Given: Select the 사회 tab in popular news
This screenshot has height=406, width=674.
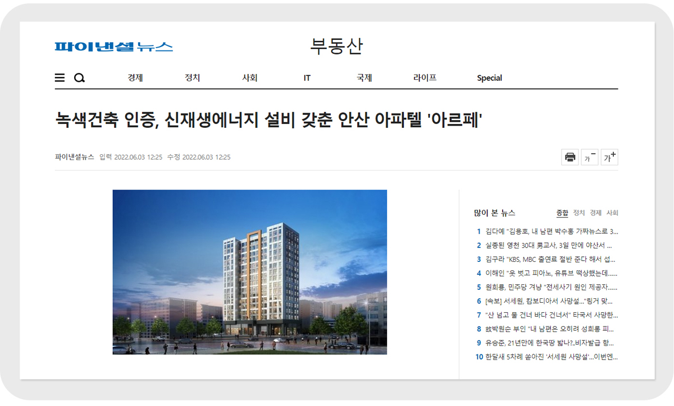Looking at the screenshot, I should pos(612,213).
